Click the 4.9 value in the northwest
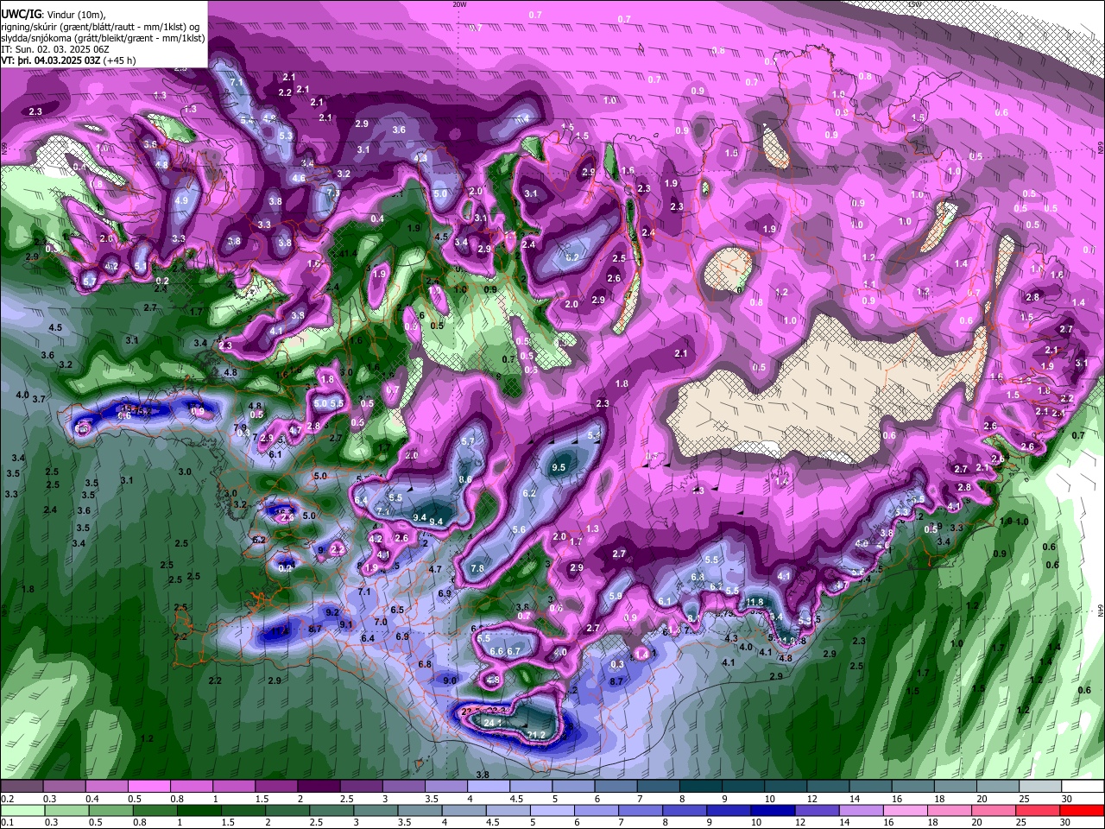This screenshot has height=829, width=1105. click(x=181, y=200)
